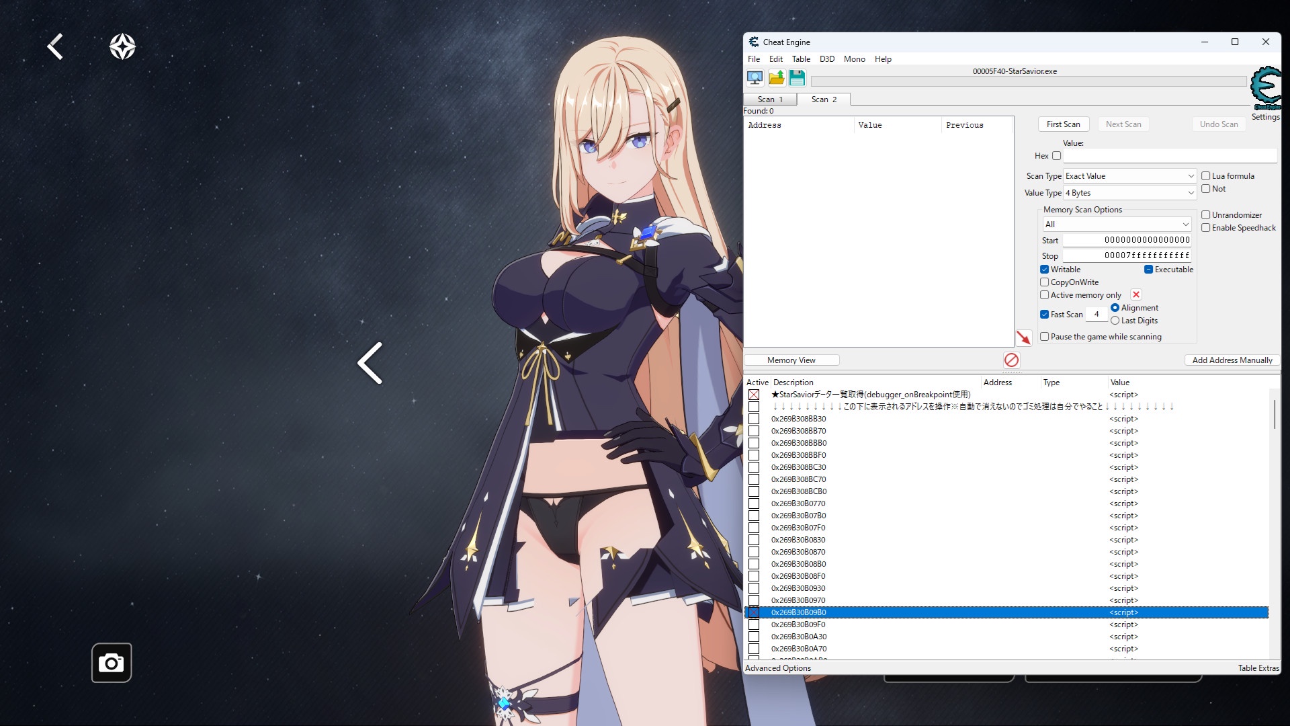Open the Scan Type dropdown
This screenshot has height=726, width=1290.
tap(1129, 176)
